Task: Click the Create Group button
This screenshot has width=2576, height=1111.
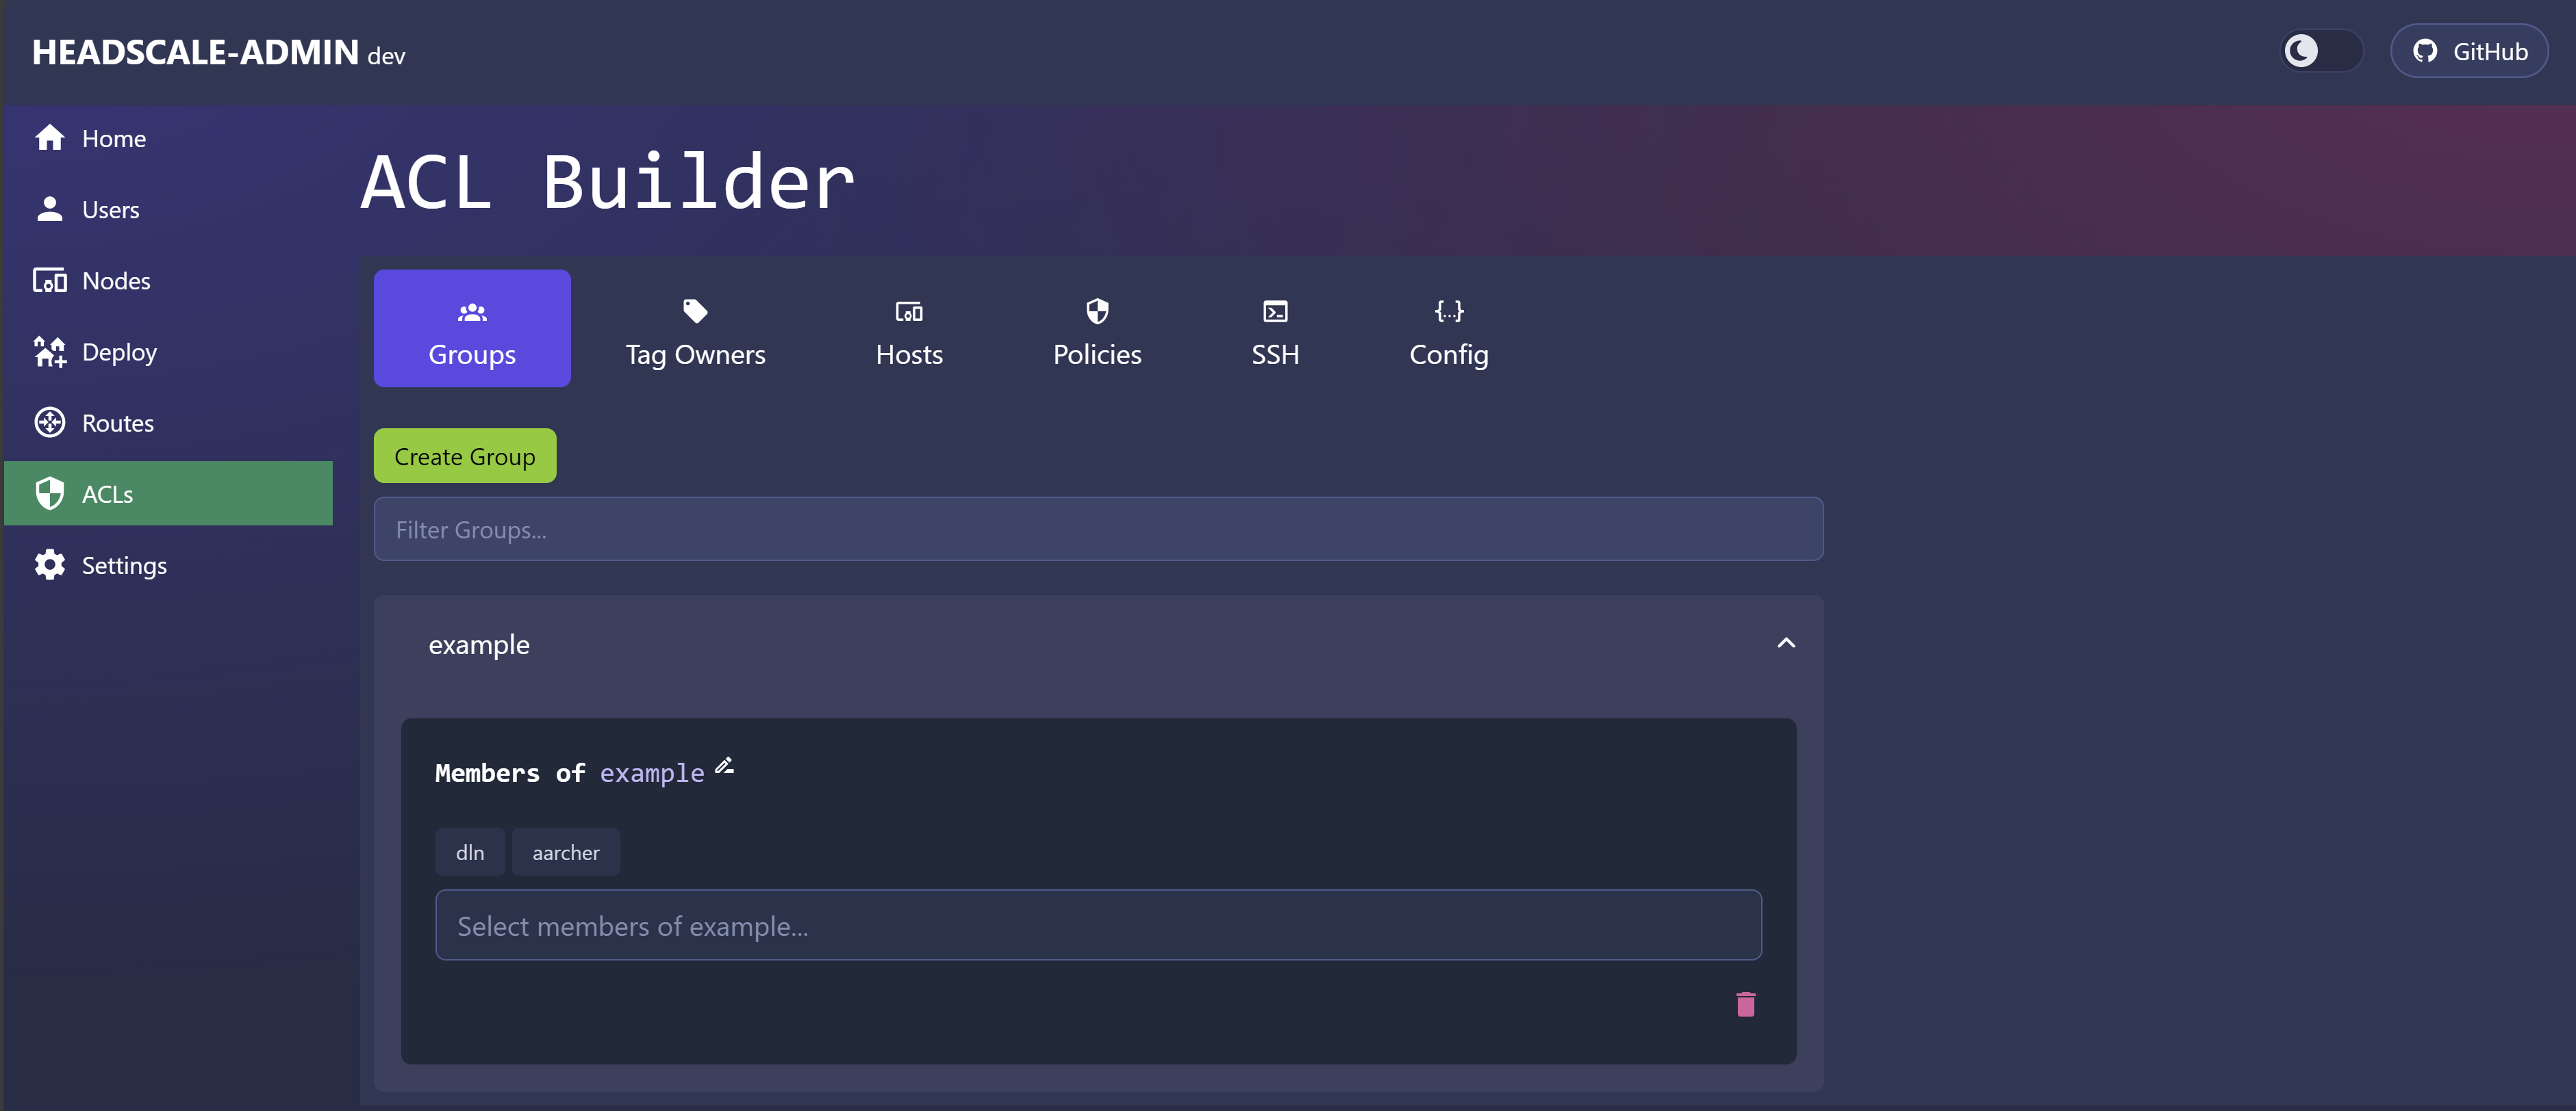Action: [x=464, y=456]
